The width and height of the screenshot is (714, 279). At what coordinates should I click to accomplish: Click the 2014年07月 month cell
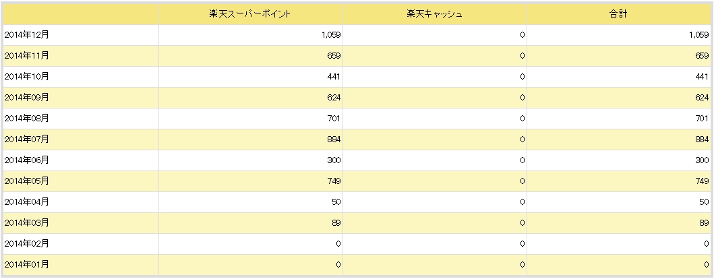[x=26, y=139]
